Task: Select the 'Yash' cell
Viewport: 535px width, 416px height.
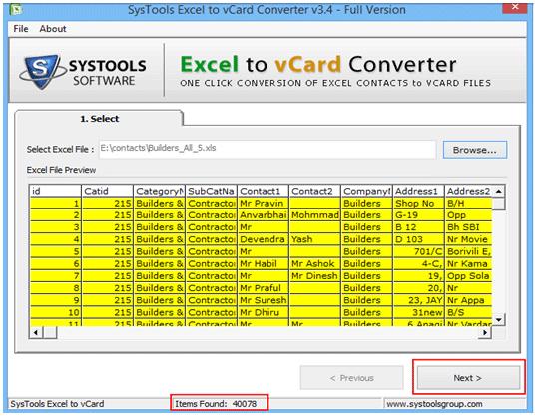Action: coord(314,239)
